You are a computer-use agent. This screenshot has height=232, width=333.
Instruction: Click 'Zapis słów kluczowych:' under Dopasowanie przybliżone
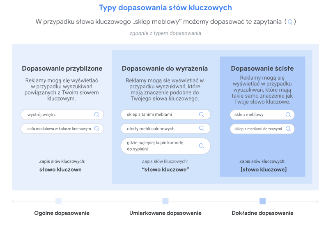pos(62,161)
